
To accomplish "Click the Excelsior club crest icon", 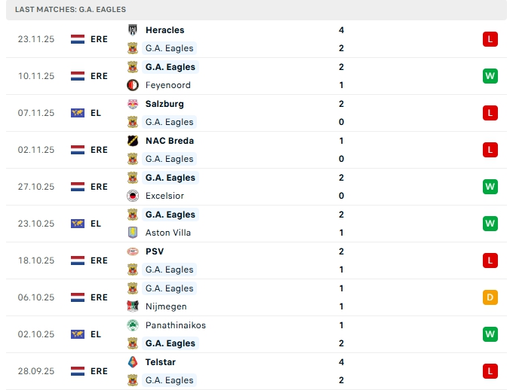I will [x=133, y=196].
